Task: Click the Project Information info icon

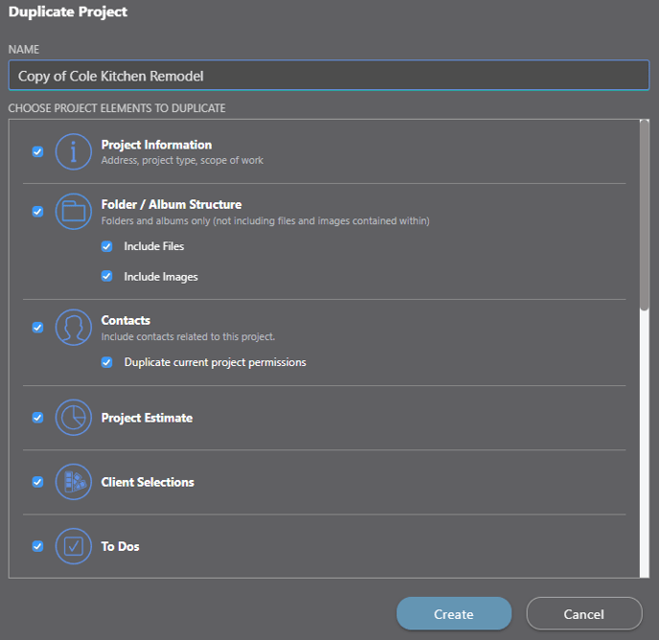Action: (x=74, y=151)
